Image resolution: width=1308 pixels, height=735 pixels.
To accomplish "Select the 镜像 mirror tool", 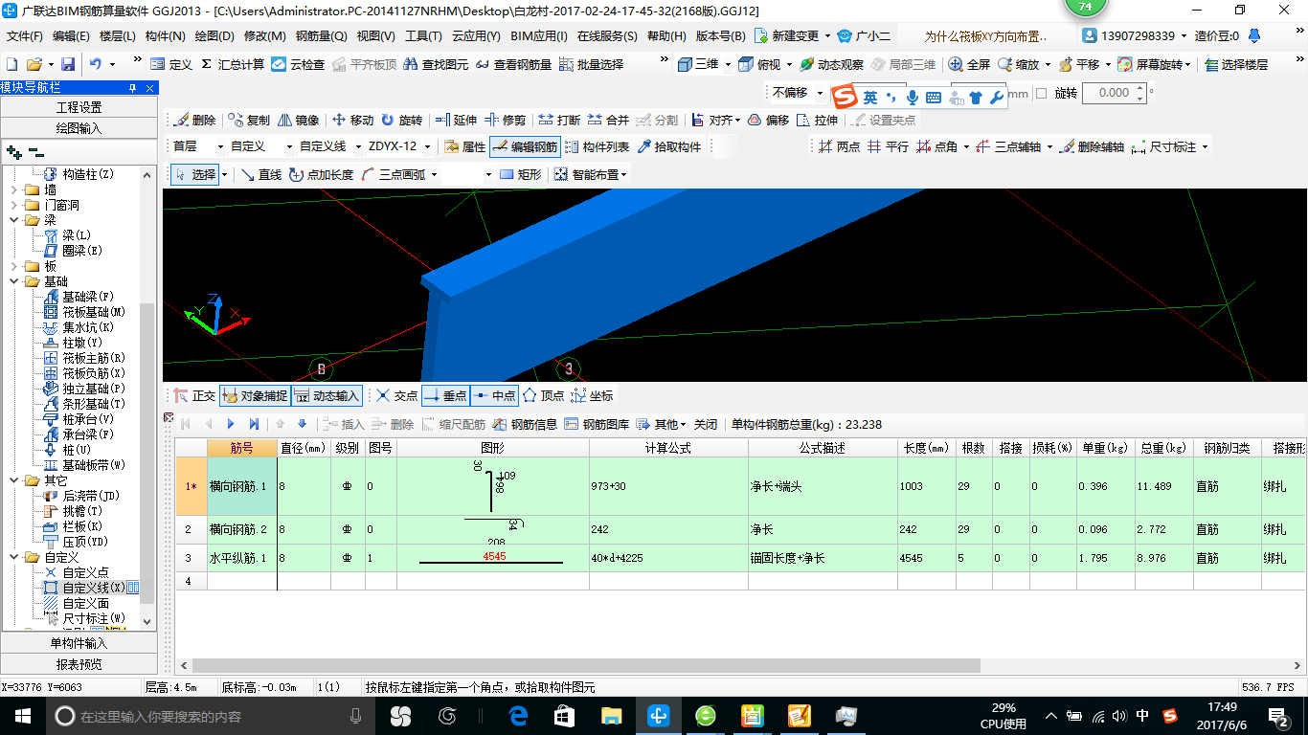I will (x=299, y=120).
